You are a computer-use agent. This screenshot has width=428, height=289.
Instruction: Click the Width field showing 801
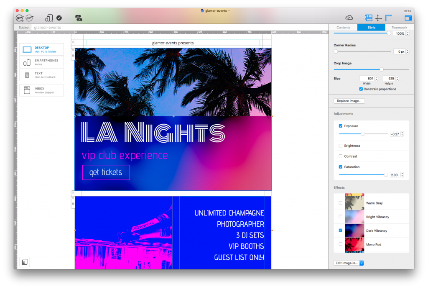click(x=367, y=78)
